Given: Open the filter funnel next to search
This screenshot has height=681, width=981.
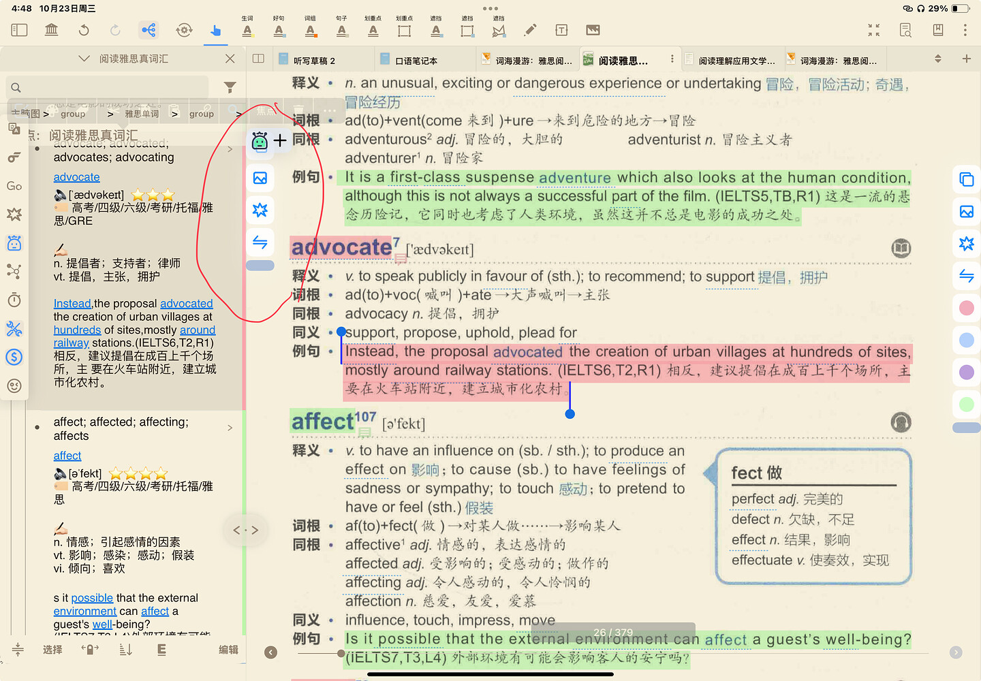Looking at the screenshot, I should click(230, 87).
